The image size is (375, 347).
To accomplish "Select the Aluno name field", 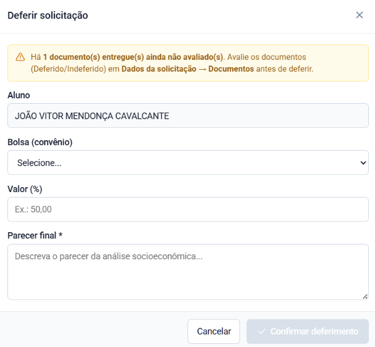I will point(188,115).
